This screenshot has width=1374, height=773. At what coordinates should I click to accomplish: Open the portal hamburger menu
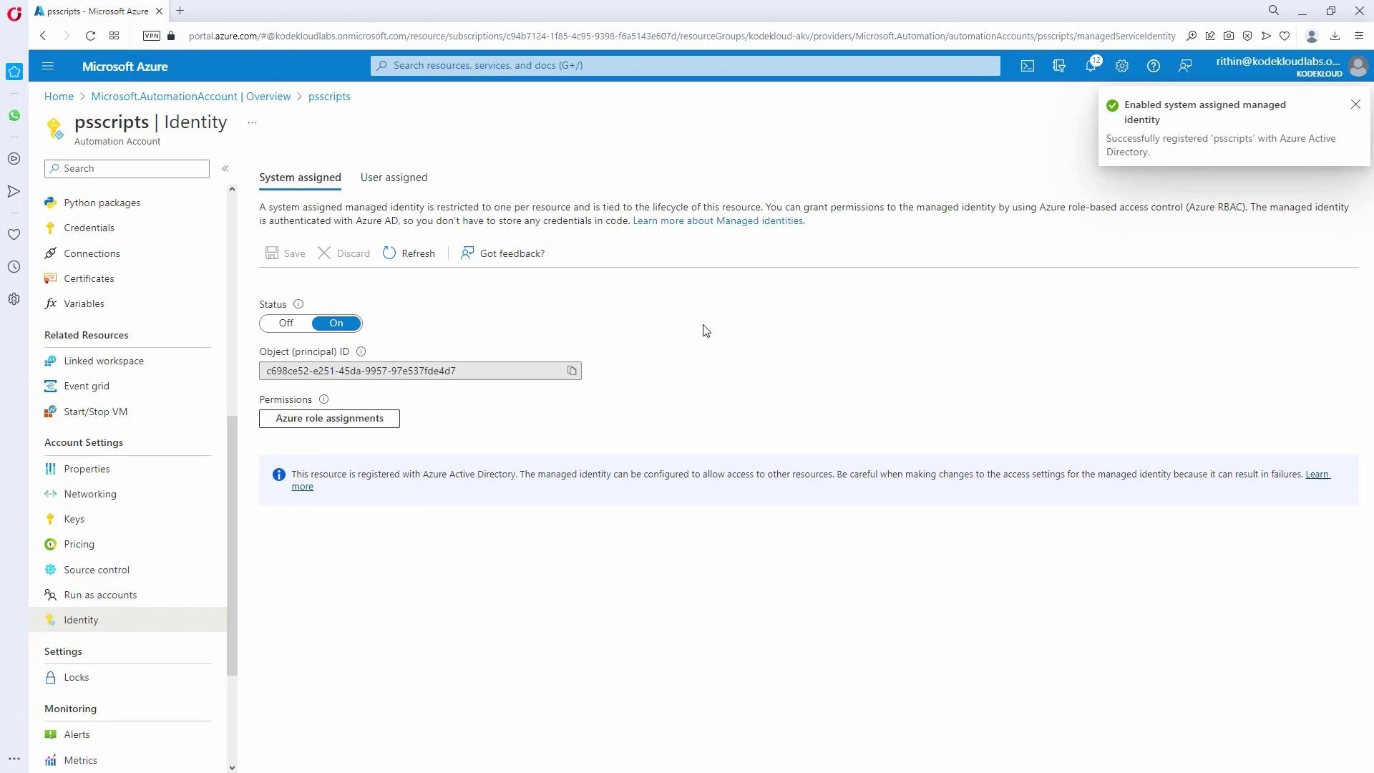click(x=48, y=66)
